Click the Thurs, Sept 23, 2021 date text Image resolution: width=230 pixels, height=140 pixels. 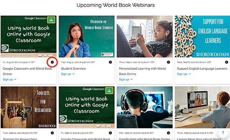(195, 133)
